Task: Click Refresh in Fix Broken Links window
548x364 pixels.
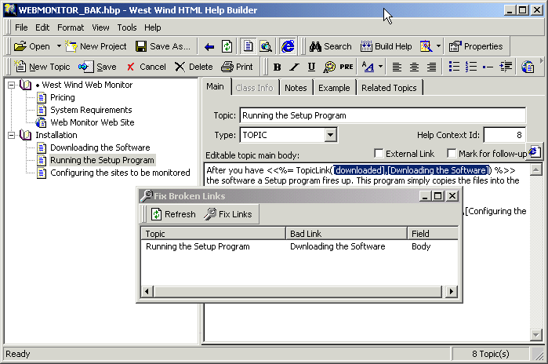Action: click(173, 214)
